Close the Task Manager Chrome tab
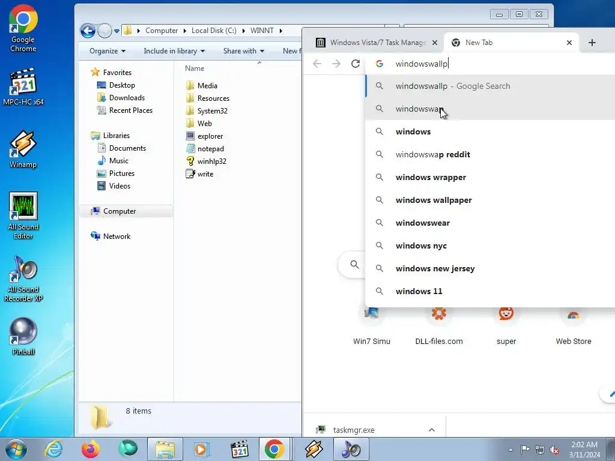Screen dimensions: 615x461 [x=435, y=43]
